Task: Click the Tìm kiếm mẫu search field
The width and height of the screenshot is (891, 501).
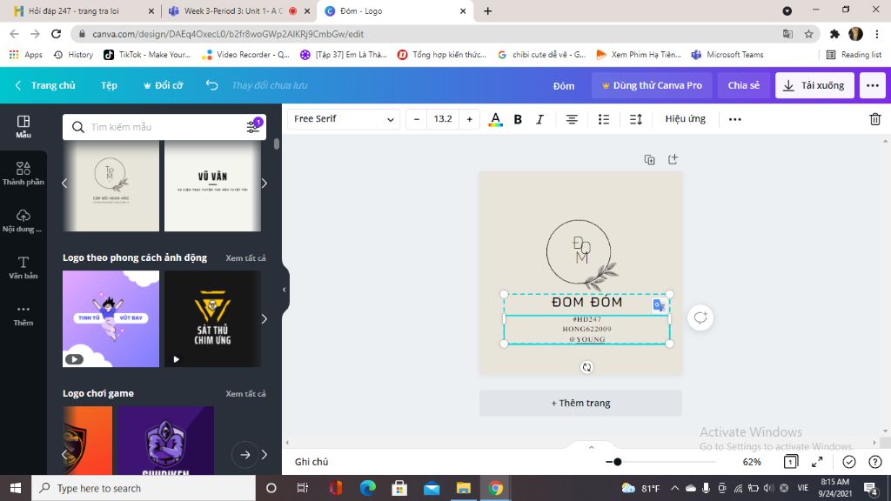Action: click(164, 127)
